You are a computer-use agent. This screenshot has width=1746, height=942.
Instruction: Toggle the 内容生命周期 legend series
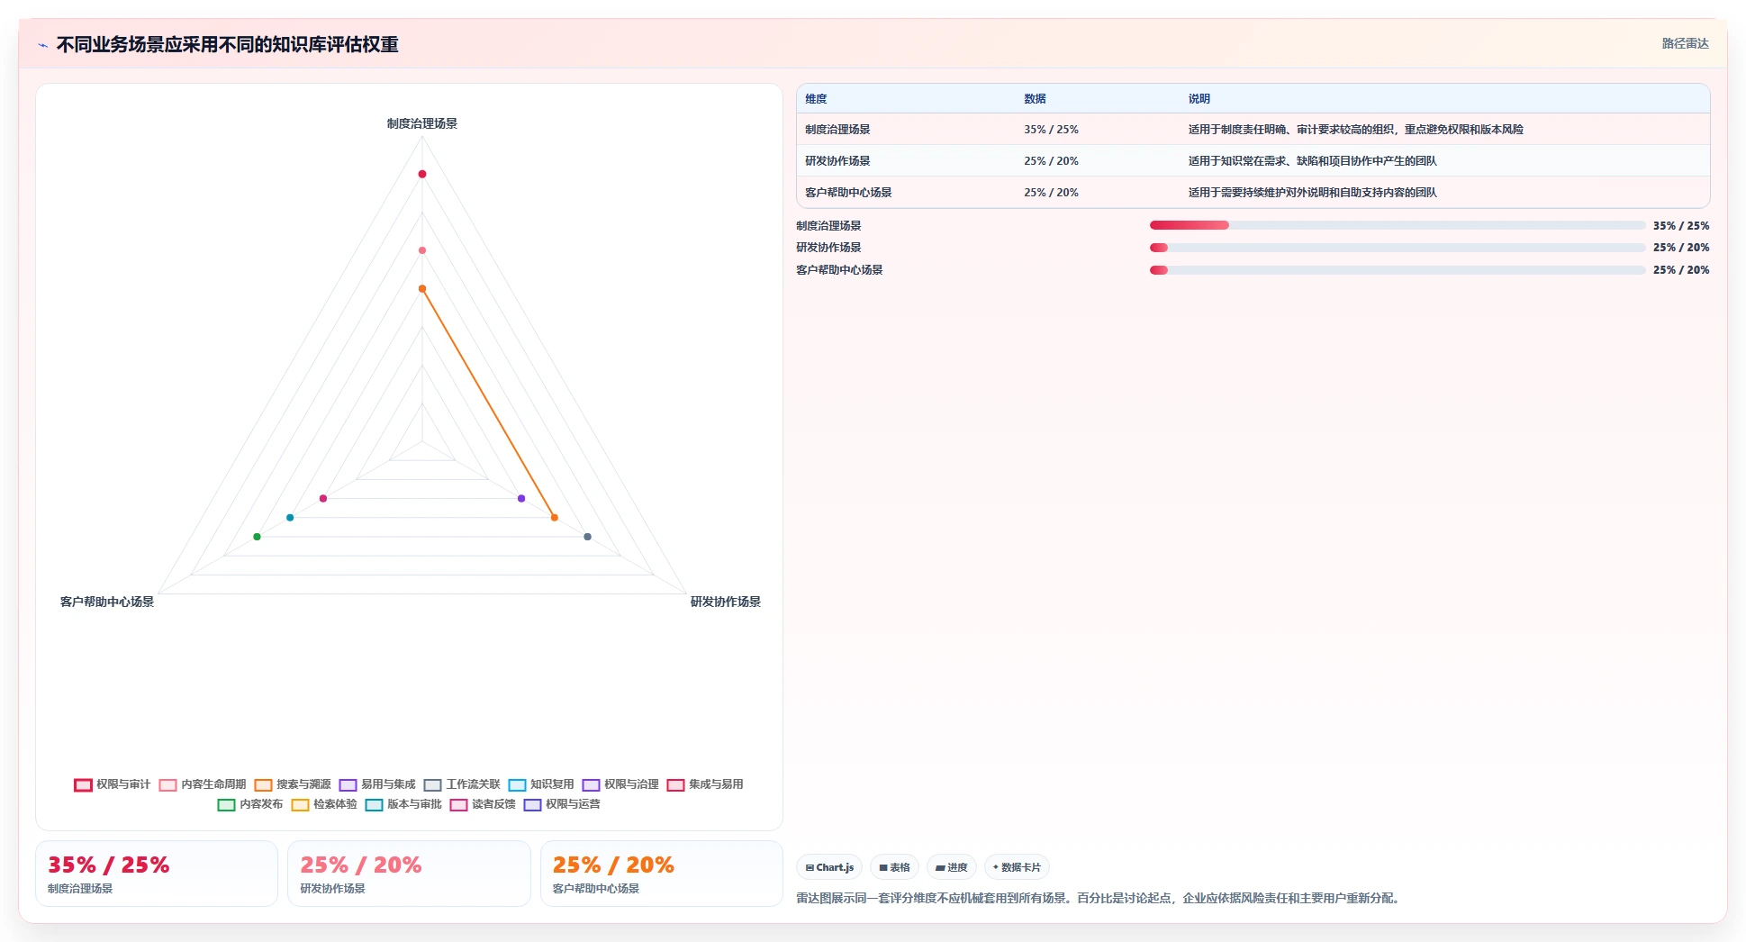(203, 784)
